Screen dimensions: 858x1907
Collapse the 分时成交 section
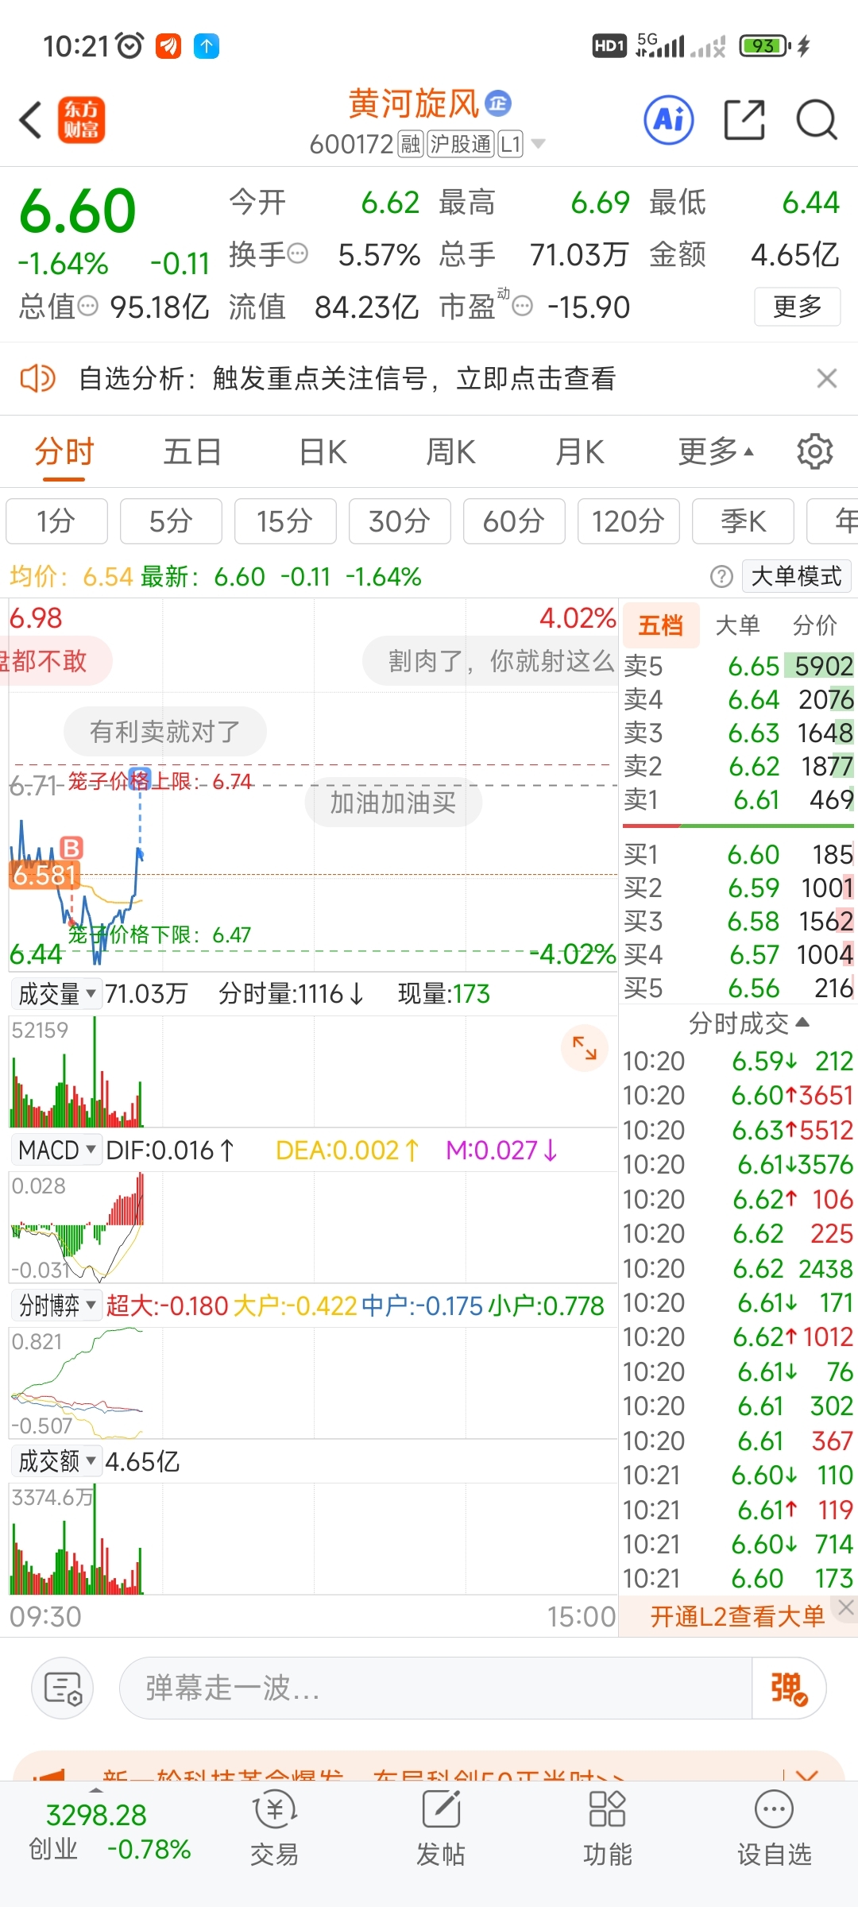click(x=748, y=1023)
